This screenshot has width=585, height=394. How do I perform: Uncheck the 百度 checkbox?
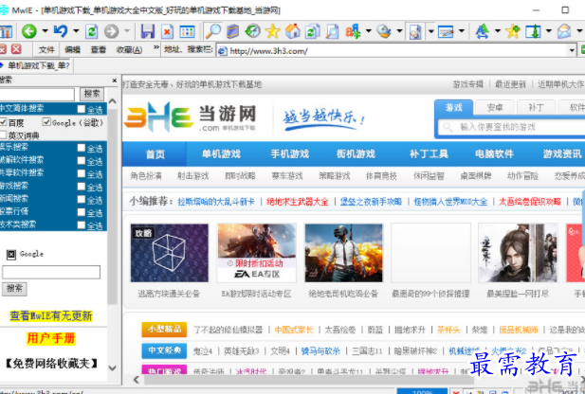pos(3,122)
